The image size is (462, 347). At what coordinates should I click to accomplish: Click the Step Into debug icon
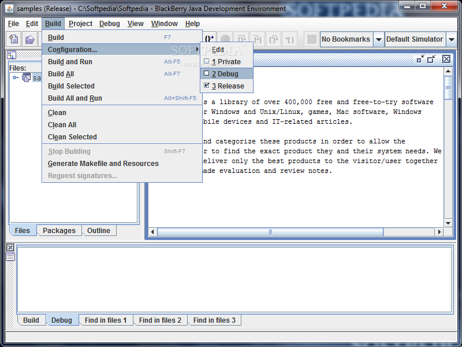pyautogui.click(x=258, y=39)
